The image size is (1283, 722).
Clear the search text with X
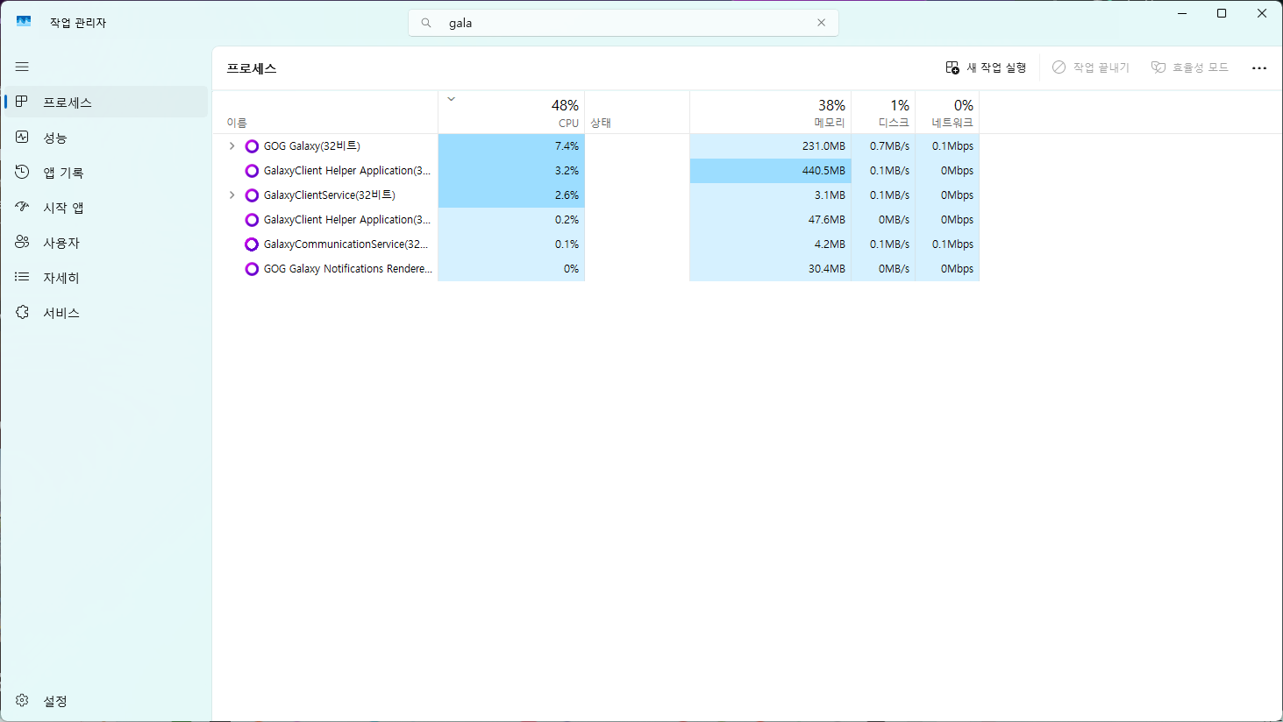coord(822,23)
